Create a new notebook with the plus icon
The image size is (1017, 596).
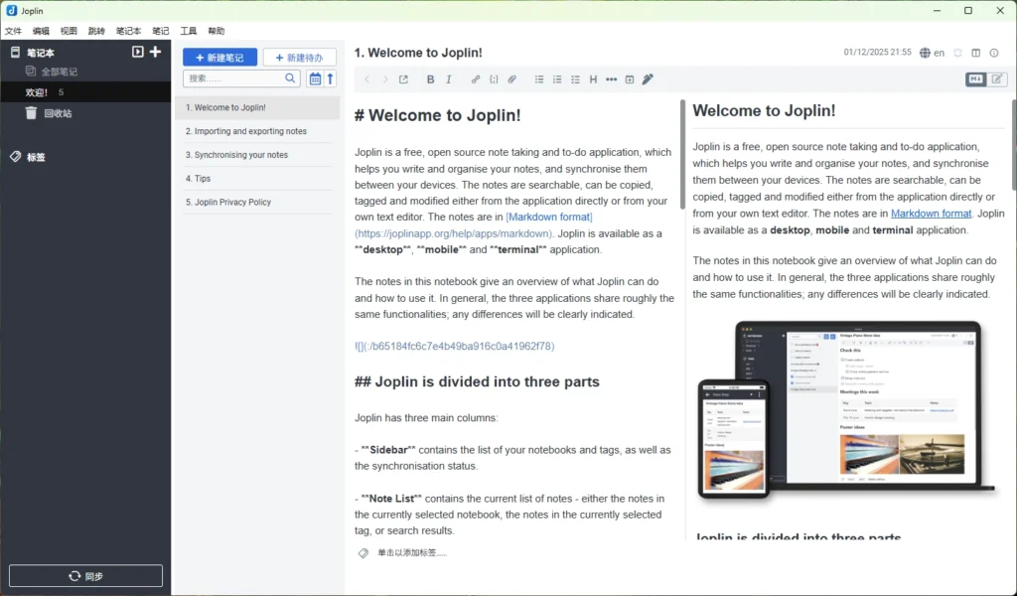[x=156, y=52]
